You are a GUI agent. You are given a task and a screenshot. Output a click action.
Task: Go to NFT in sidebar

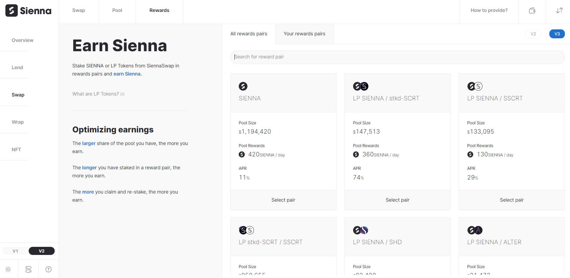(16, 149)
